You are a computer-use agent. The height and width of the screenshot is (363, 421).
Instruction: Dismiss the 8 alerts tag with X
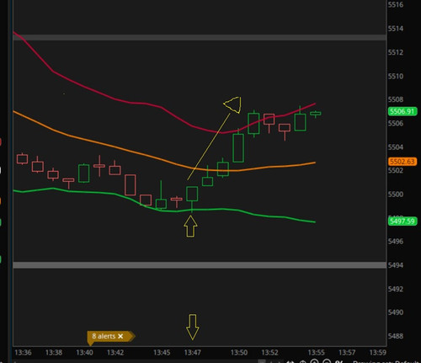click(120, 336)
